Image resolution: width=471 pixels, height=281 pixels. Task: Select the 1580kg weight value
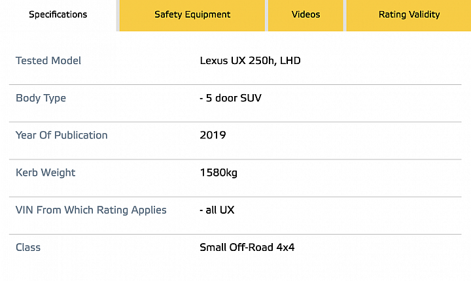218,173
